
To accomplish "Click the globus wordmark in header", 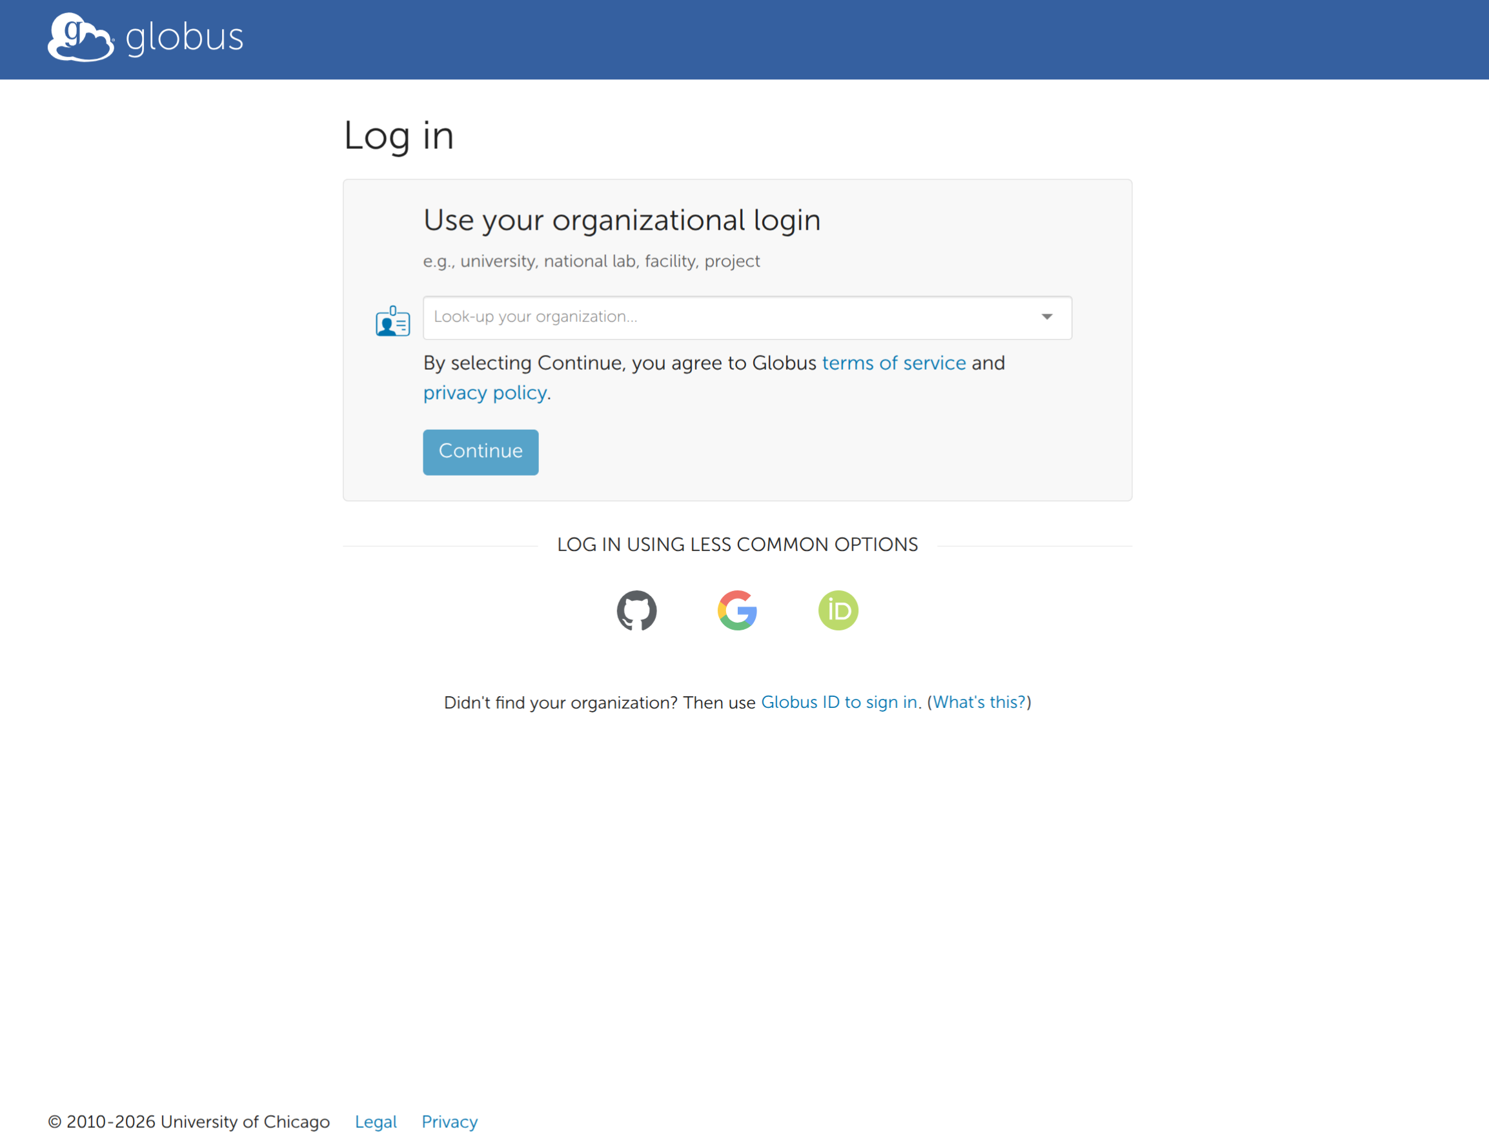I will click(185, 38).
